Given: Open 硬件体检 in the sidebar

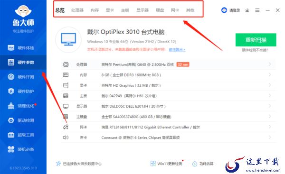Looking at the screenshot, I should coord(23,48).
